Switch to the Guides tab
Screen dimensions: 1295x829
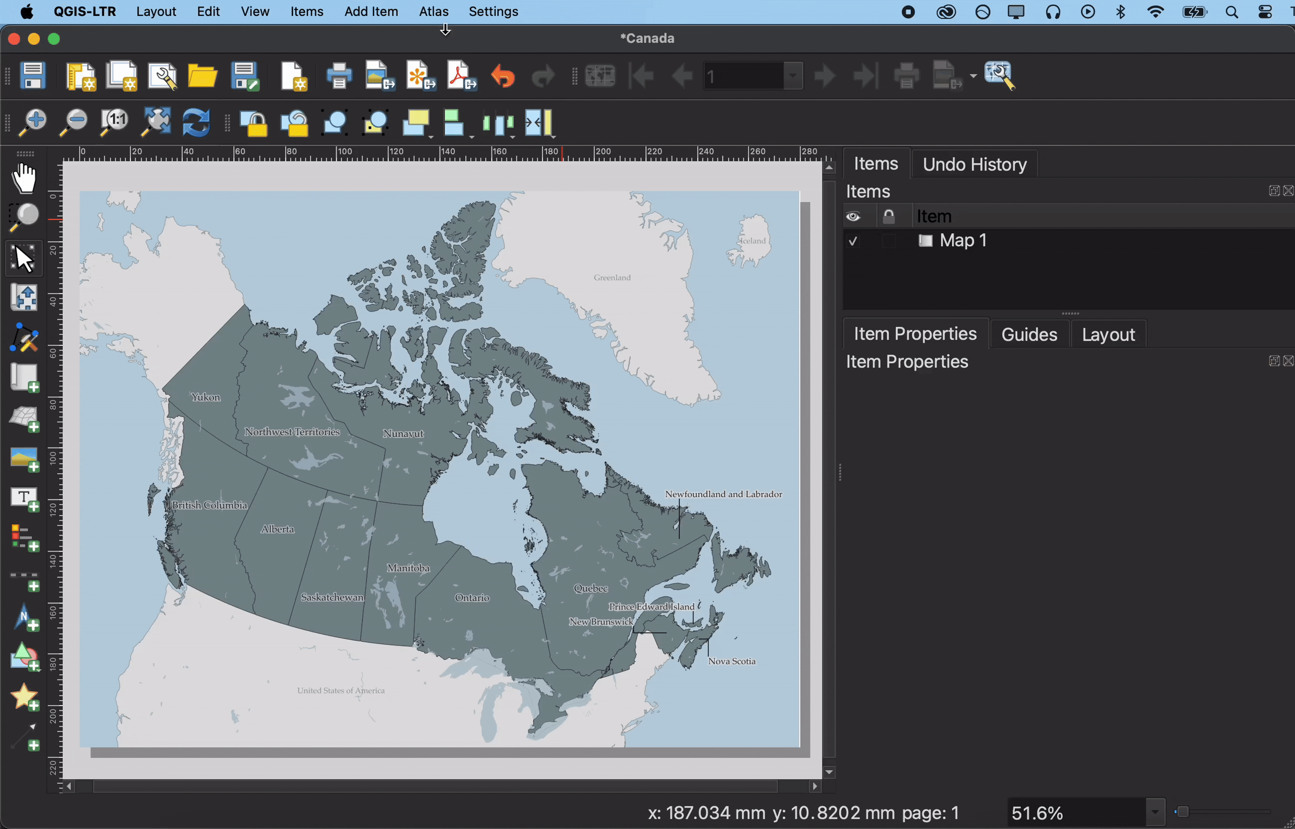click(1029, 334)
